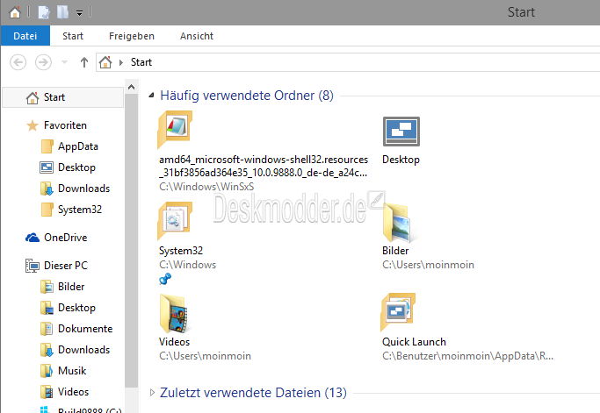This screenshot has width=600, height=413.
Task: Open the Datei ribbon tab
Action: coord(25,36)
